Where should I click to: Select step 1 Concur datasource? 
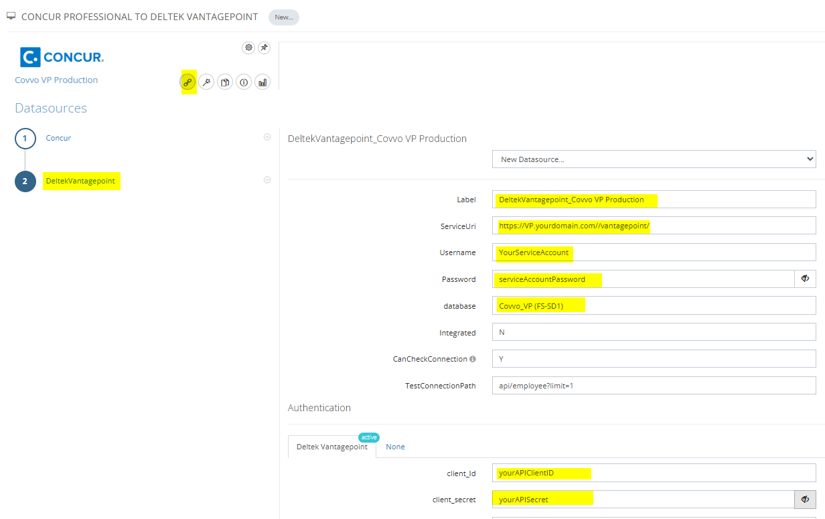[58, 138]
